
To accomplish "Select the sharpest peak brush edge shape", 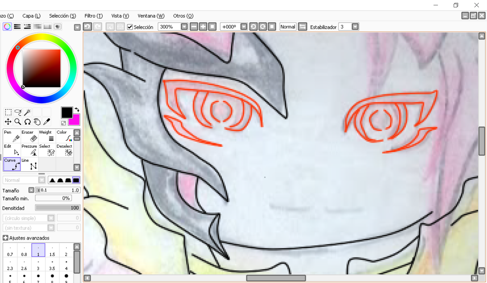I will 52,180.
